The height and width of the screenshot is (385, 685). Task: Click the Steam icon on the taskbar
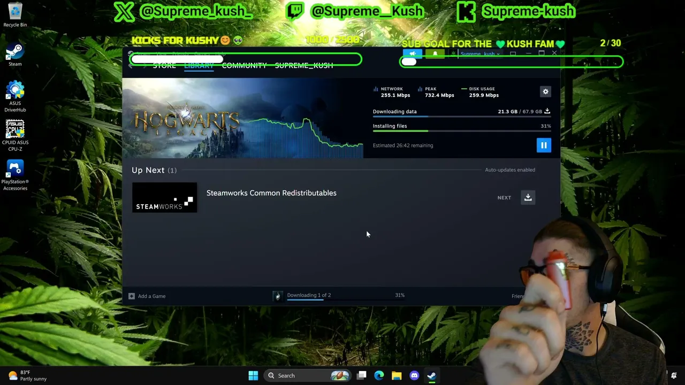coord(431,375)
